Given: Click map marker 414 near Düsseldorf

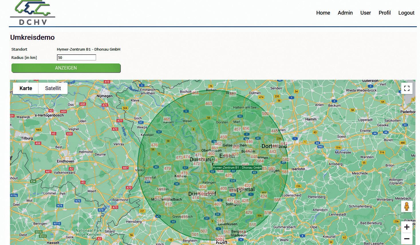Looking at the screenshot, I should 196,198.
